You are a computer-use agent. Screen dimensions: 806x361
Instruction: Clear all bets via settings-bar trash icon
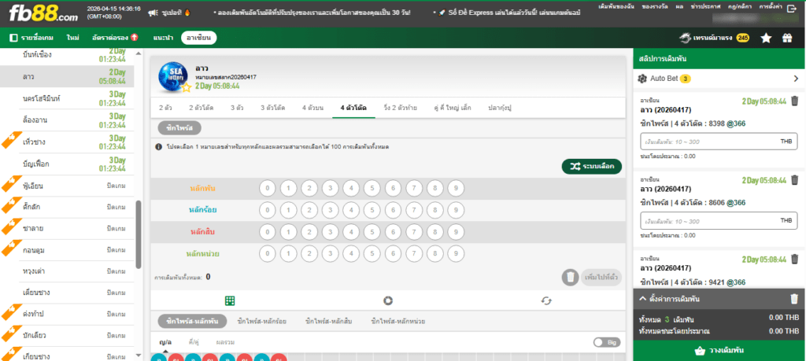pyautogui.click(x=794, y=298)
